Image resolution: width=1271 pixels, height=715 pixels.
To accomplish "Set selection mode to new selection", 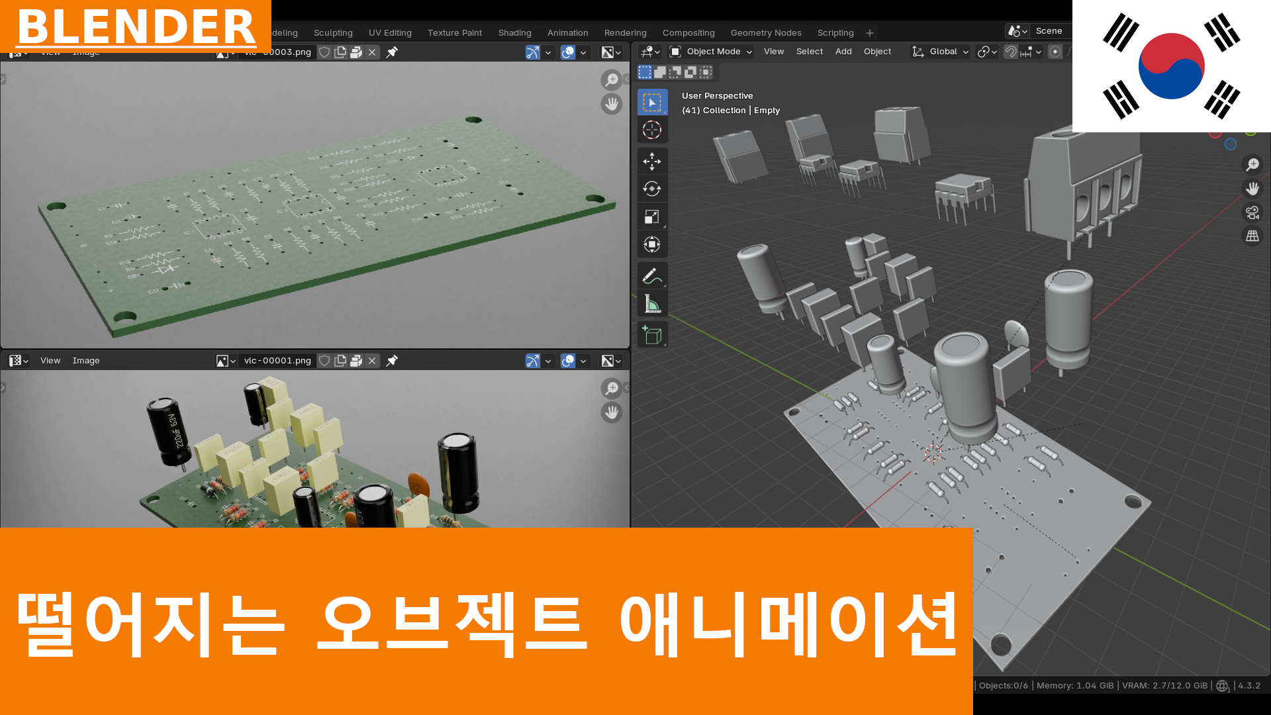I will 645,72.
